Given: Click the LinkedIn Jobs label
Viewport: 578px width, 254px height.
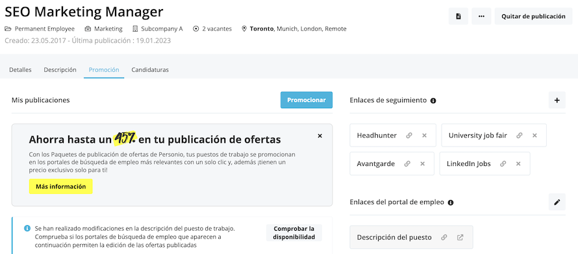Looking at the screenshot, I should point(468,164).
